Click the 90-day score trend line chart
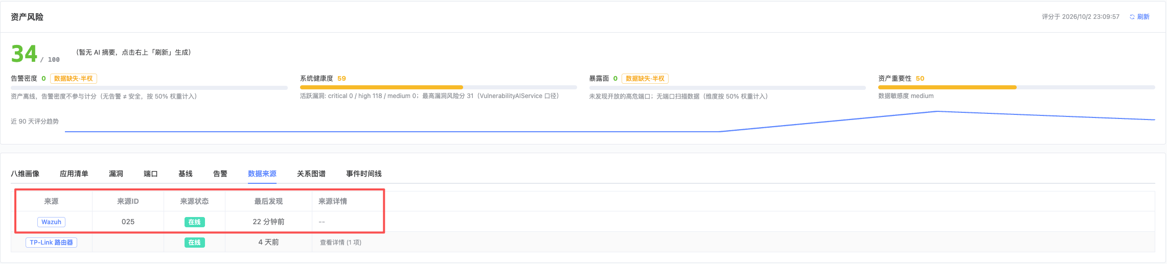This screenshot has height=264, width=1167. (610, 122)
